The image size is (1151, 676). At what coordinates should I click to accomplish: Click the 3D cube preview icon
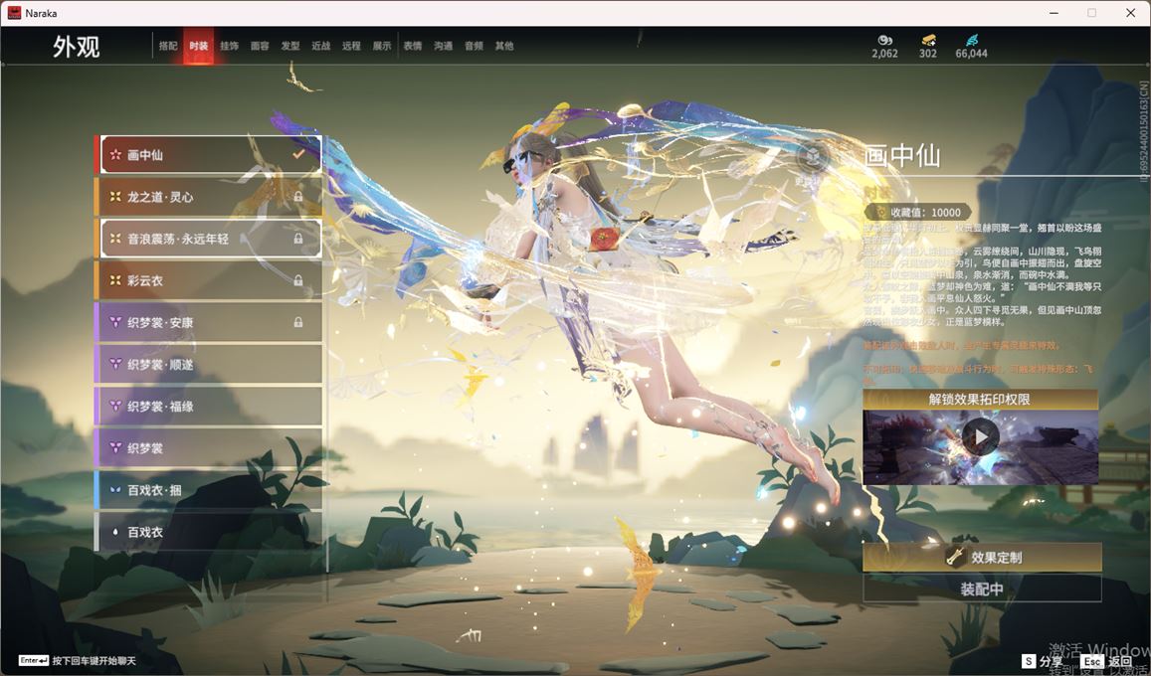[814, 156]
